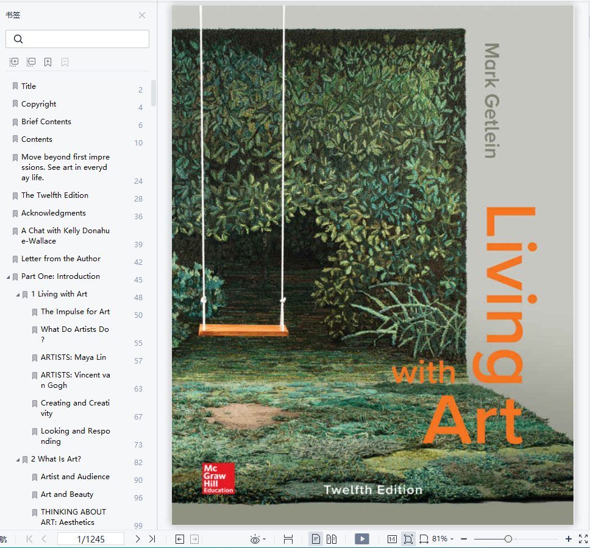Collapse the '1 Living with Art' chapter

18,295
